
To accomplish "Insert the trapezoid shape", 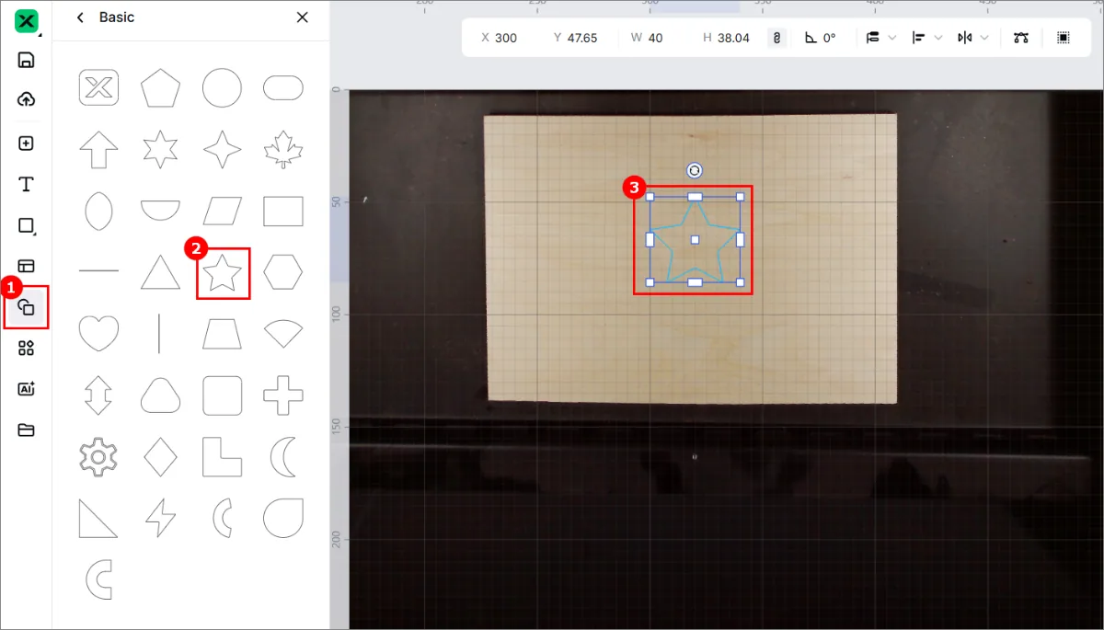I will [222, 333].
